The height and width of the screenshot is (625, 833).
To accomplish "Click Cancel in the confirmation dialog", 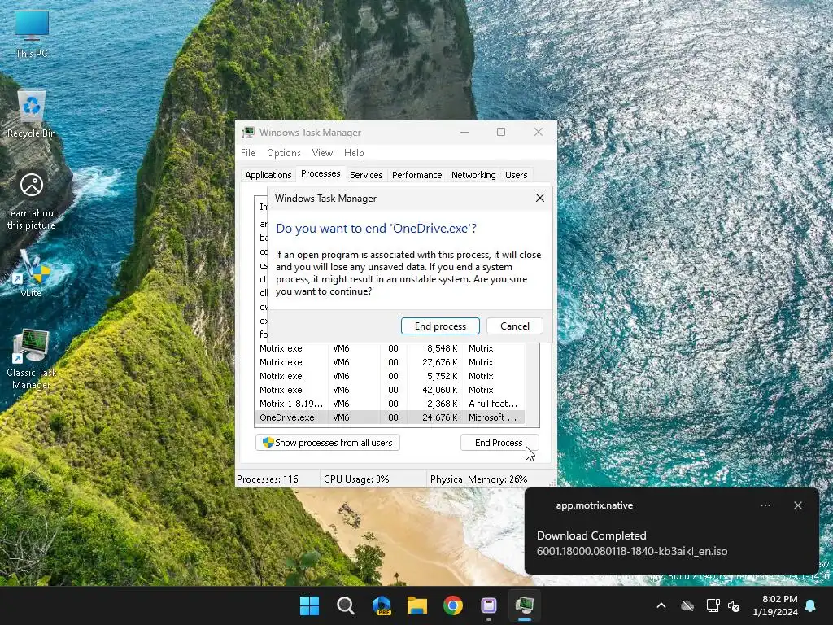I will click(514, 326).
